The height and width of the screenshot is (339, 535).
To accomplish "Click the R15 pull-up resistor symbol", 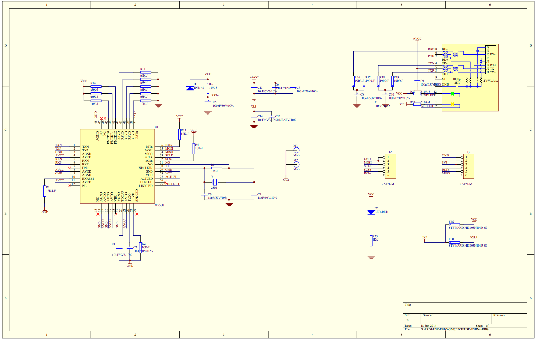I will coord(180,134).
